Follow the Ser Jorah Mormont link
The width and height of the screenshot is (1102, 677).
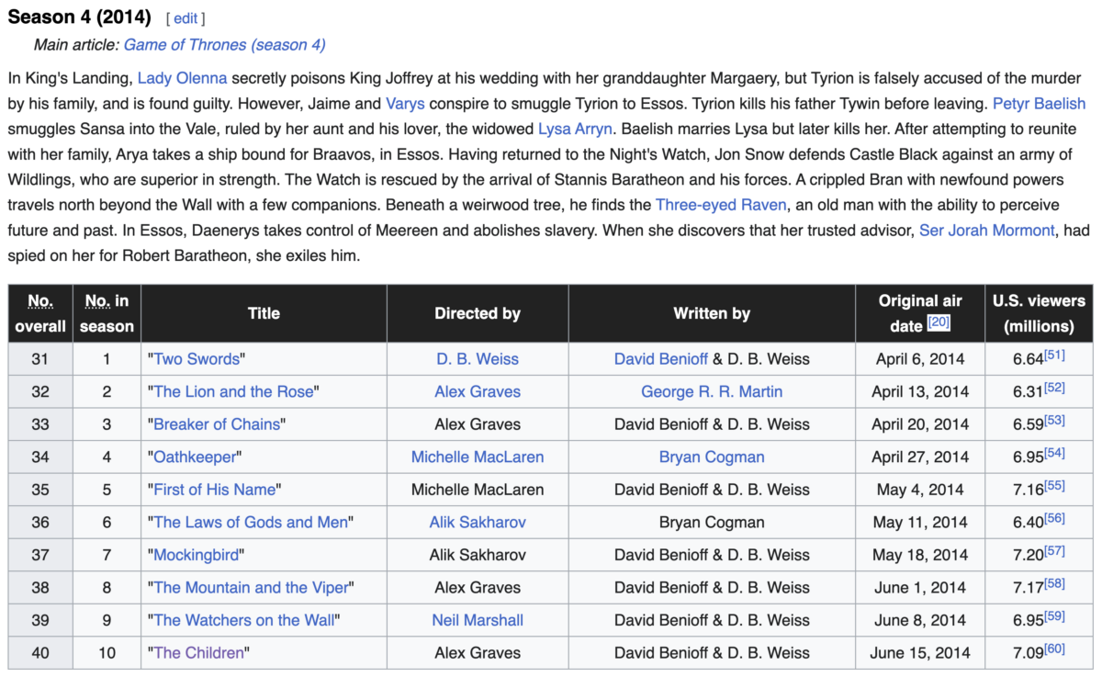(x=986, y=230)
